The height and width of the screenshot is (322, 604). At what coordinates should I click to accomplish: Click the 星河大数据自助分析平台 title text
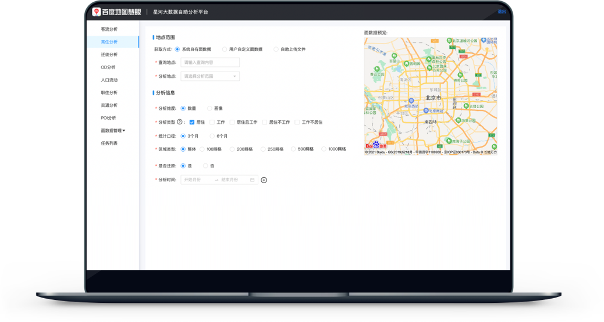[x=180, y=12]
